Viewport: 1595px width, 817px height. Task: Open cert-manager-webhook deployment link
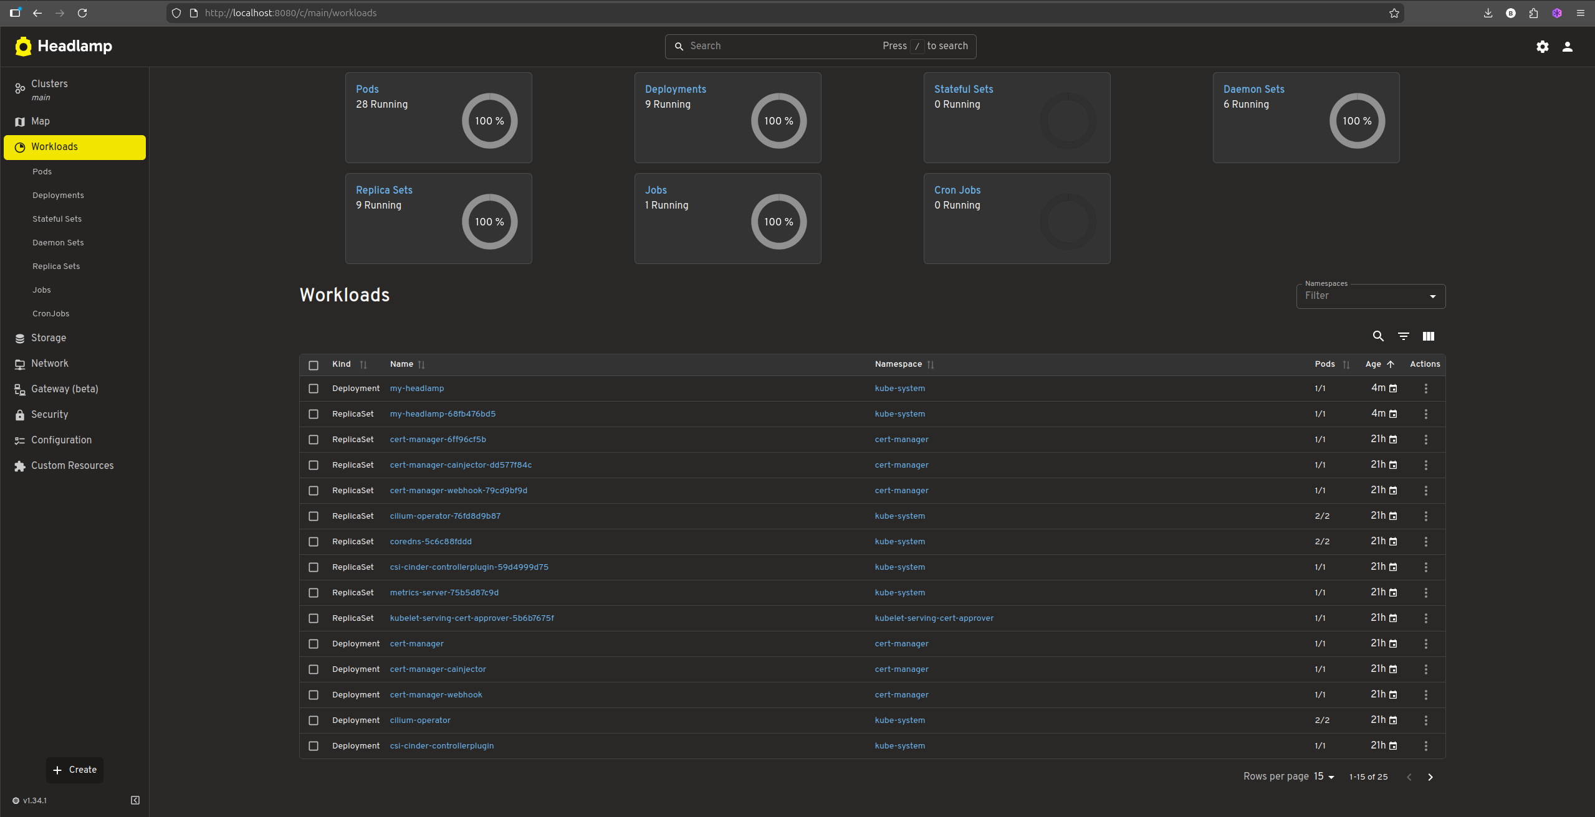[436, 695]
